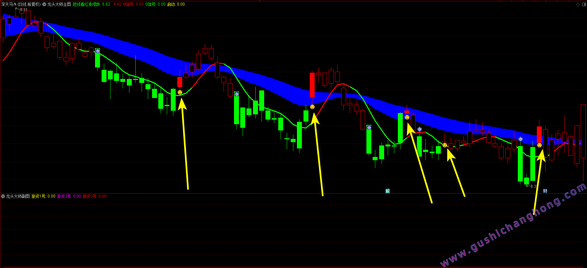587x268 pixels.
Task: Expand the 龙头大师副图 indicator dropdown chevron
Action: 3,196
